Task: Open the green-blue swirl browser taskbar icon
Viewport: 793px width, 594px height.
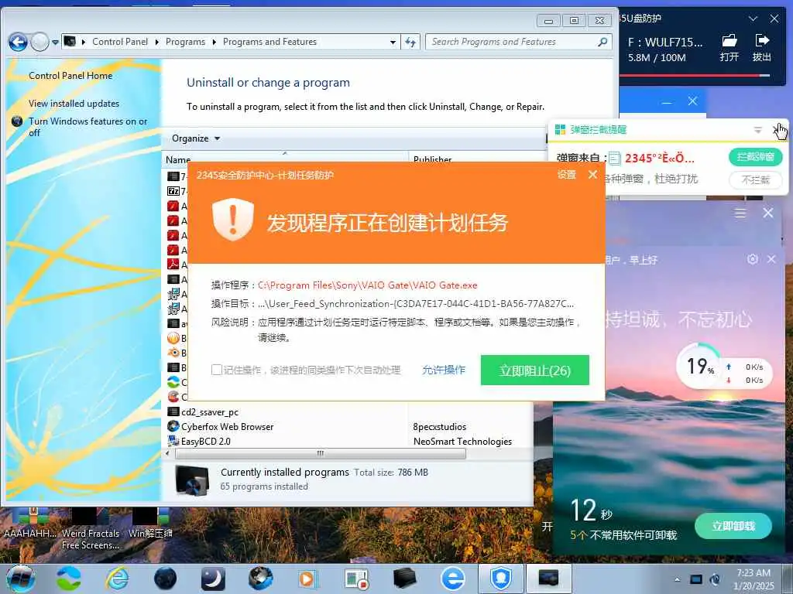Action: click(x=69, y=579)
